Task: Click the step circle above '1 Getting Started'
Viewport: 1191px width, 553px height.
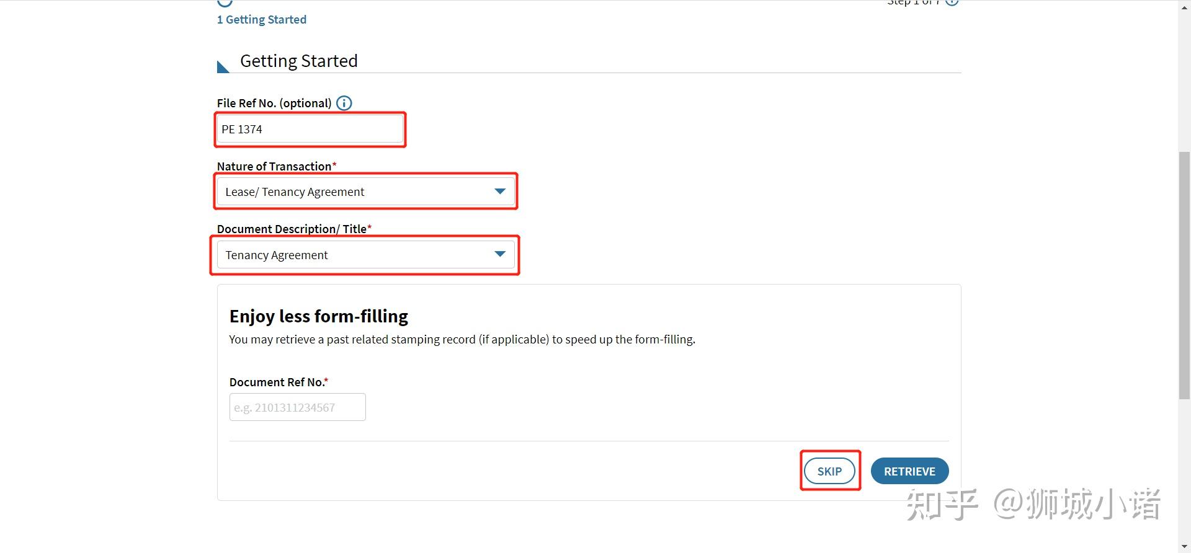Action: 225,2
